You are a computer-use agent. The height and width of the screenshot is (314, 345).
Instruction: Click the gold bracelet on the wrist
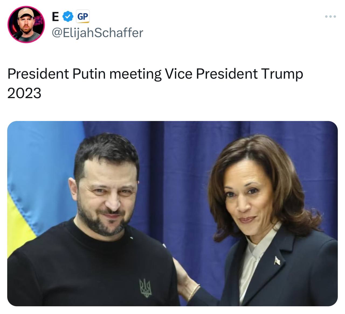194,292
